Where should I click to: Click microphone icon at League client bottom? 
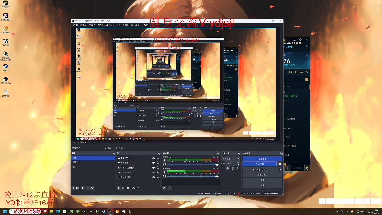coord(288,168)
